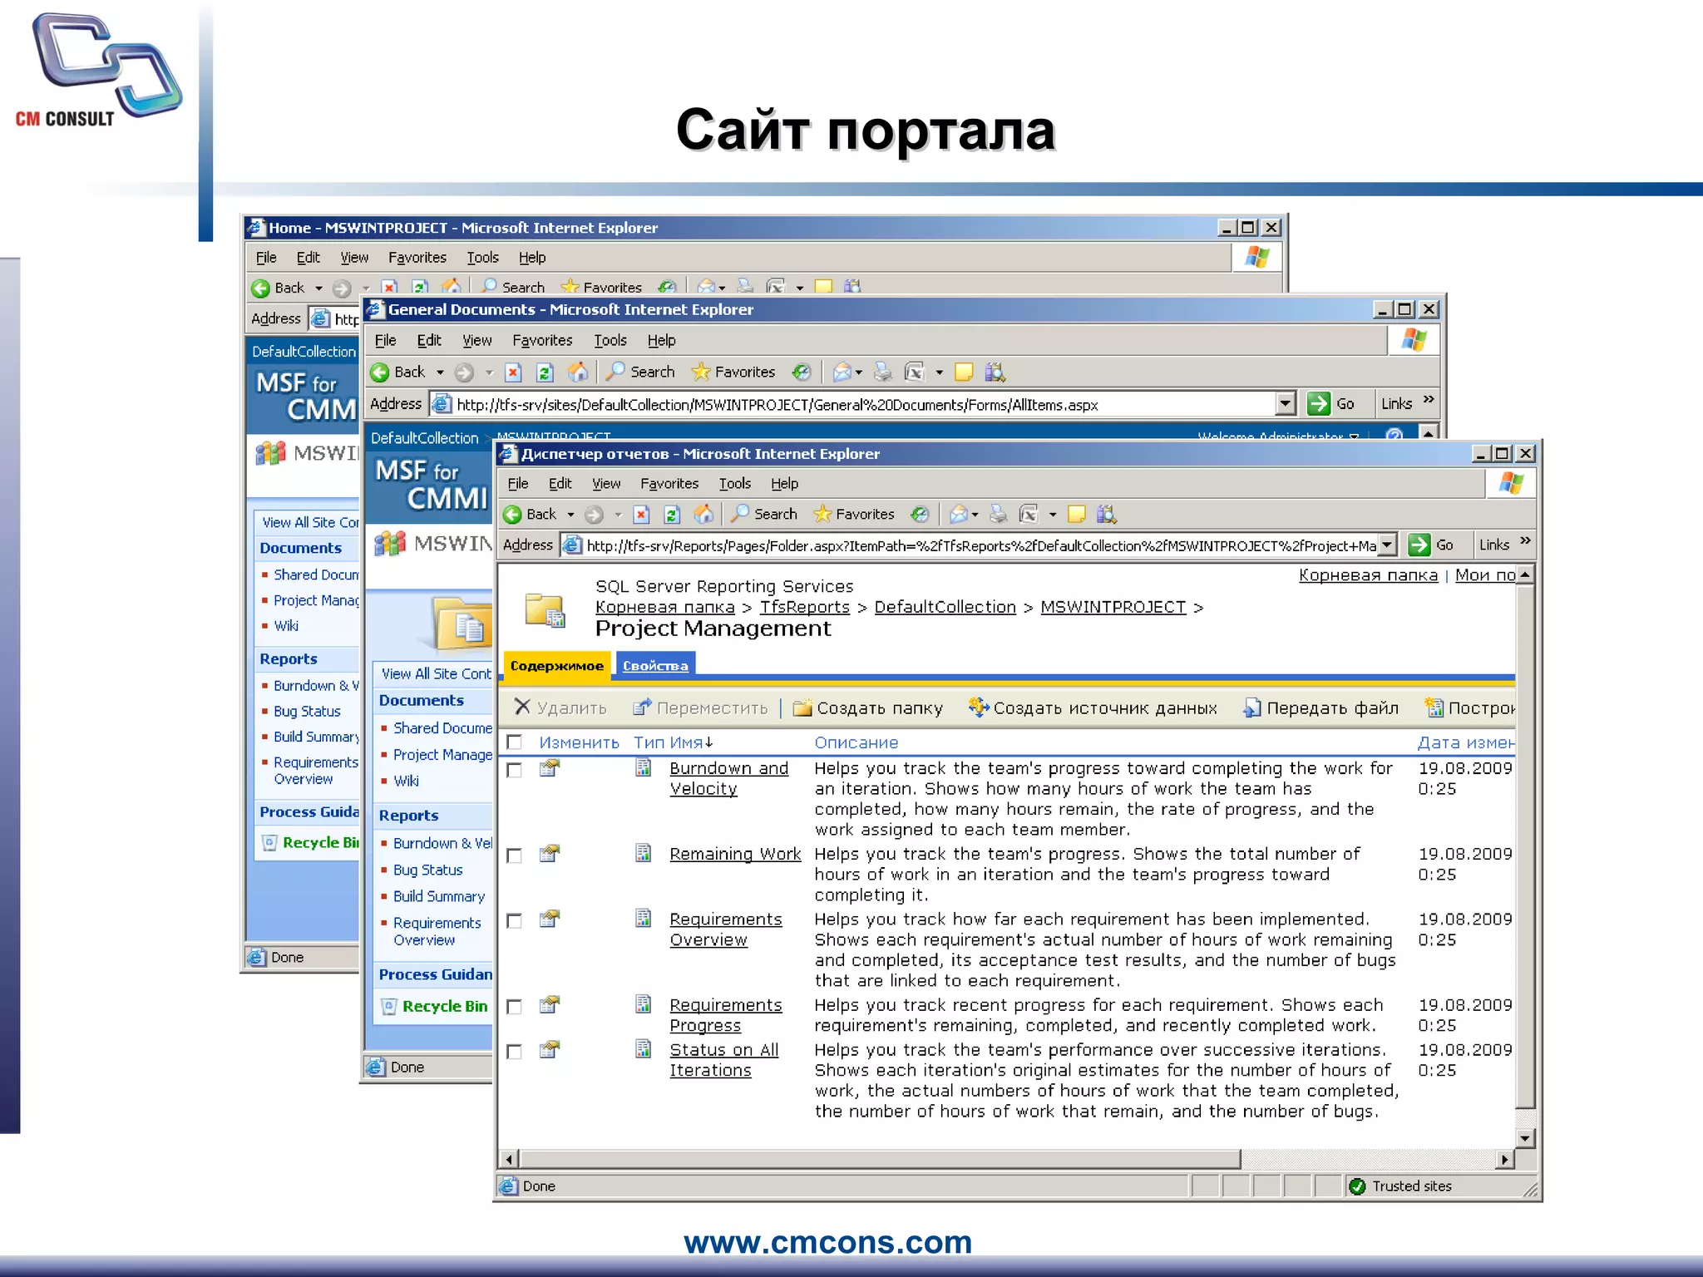Open Back dropdown in General Documents window
Viewport: 1703px width, 1277px height.
[440, 372]
